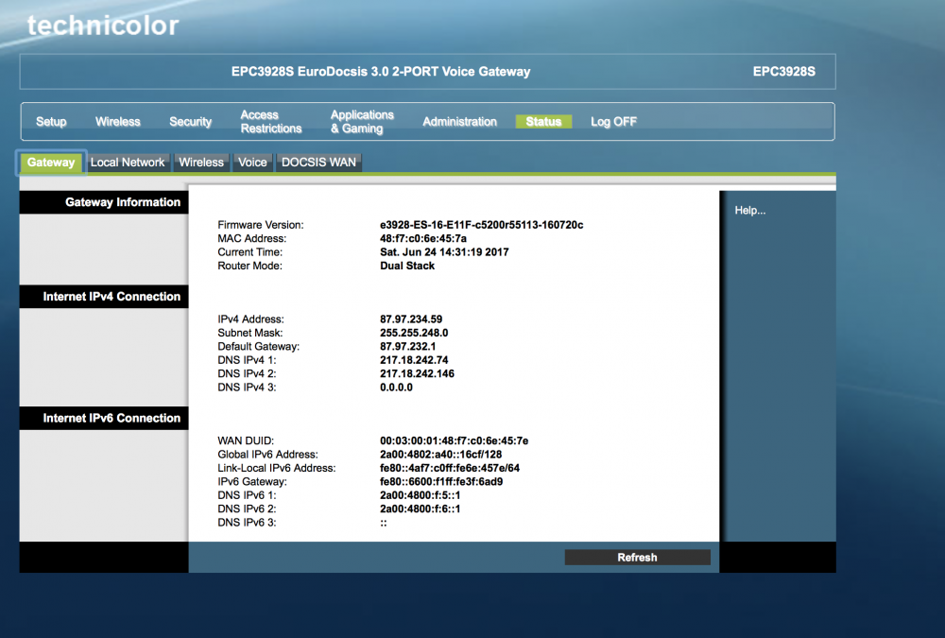The image size is (945, 638).
Task: Click the Global IPv6 Address: label
Action: point(267,454)
